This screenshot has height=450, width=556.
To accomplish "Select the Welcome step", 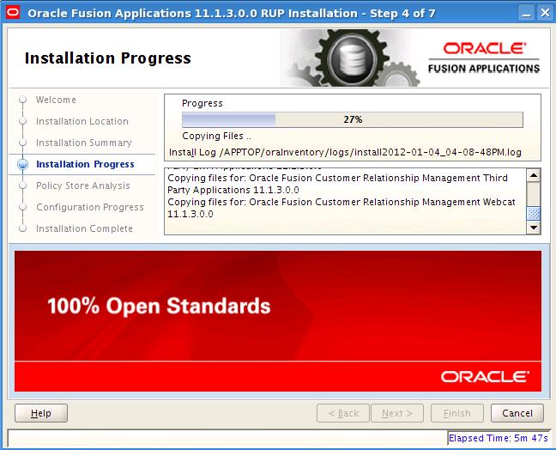I will coord(56,100).
